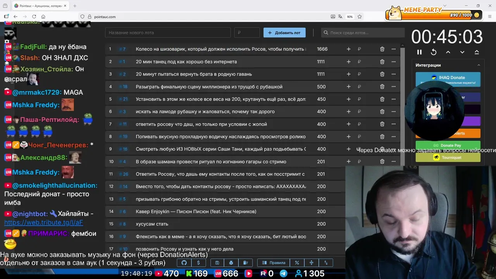Click plus on ответить росову что даш row
Screen dimensions: 496x279
click(x=348, y=124)
